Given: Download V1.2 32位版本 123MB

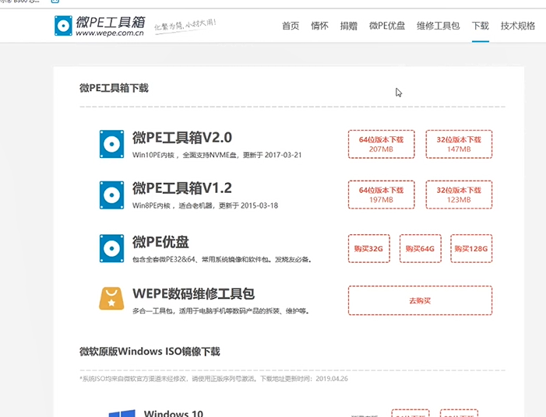Looking at the screenshot, I should pos(459,194).
